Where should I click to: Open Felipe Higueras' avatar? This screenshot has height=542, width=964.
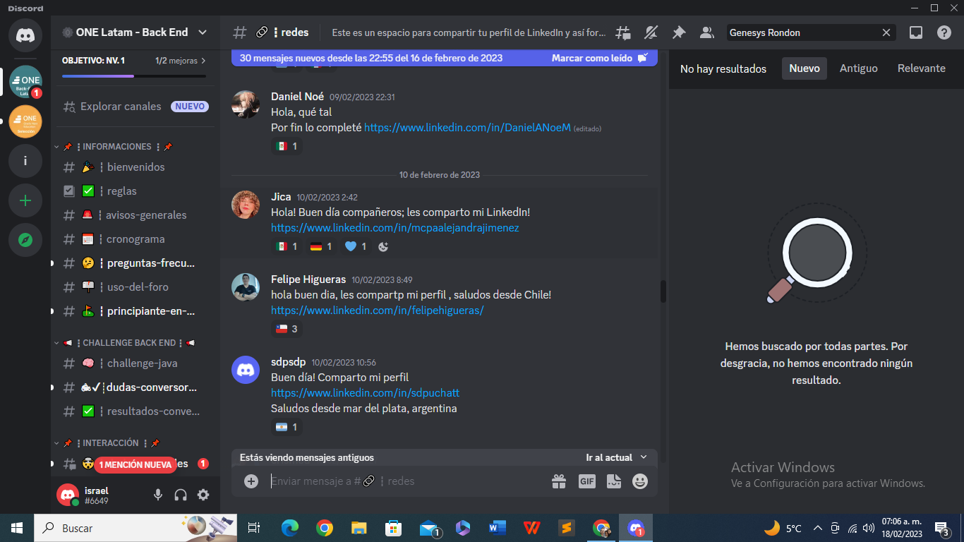(x=246, y=287)
